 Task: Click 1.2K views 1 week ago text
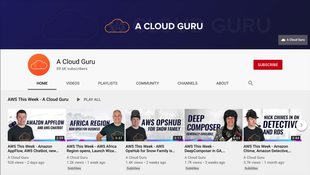point(86,163)
